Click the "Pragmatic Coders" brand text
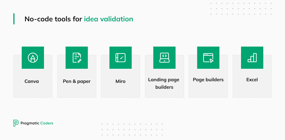Image resolution: width=285 pixels, height=140 pixels. (x=37, y=123)
